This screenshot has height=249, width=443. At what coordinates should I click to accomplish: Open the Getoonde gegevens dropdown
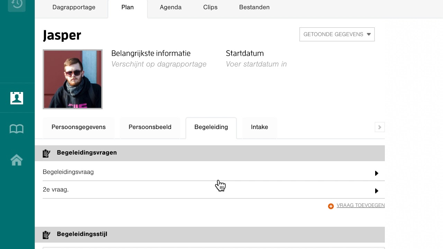click(x=337, y=34)
